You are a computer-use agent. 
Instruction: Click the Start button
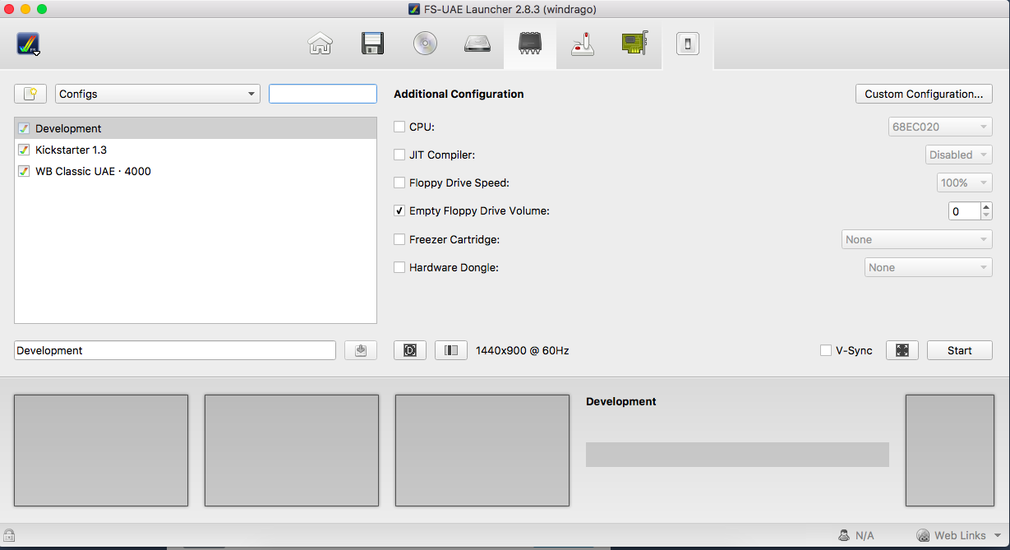[960, 350]
